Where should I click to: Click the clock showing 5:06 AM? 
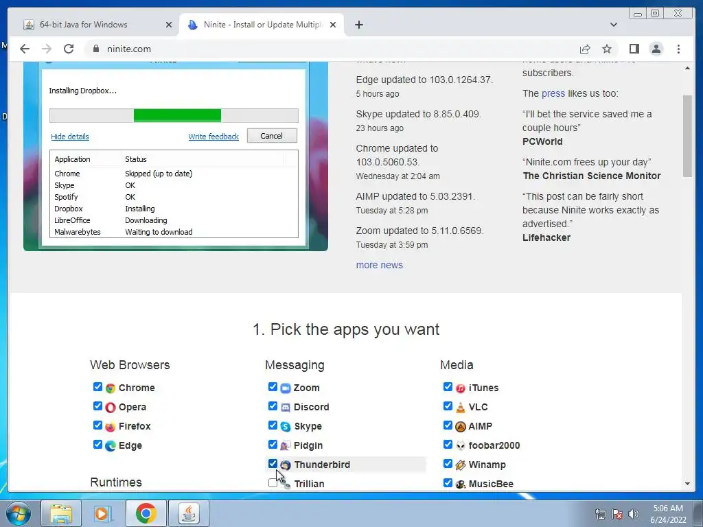point(668,508)
